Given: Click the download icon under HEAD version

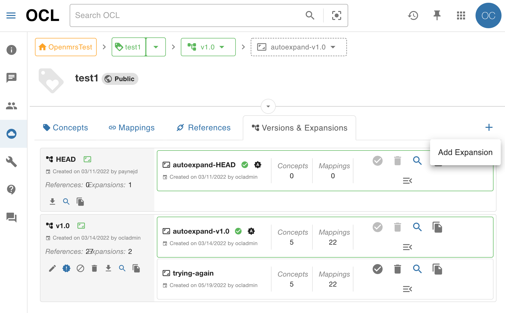Looking at the screenshot, I should click(x=52, y=201).
